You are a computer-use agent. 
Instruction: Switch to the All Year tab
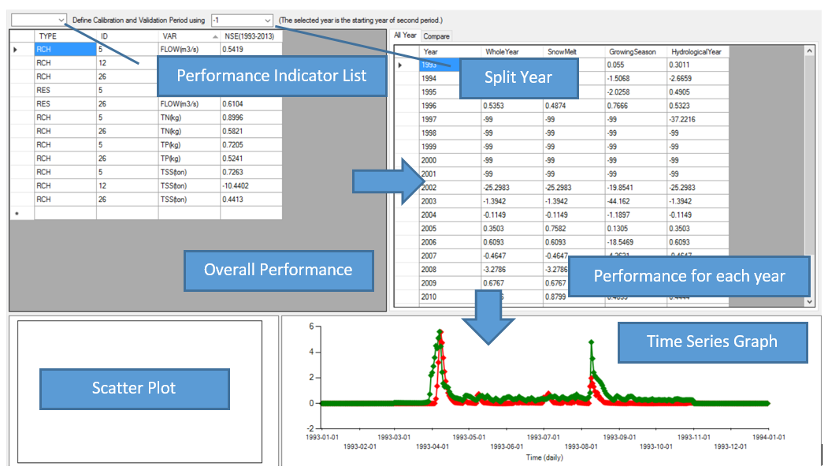(405, 35)
